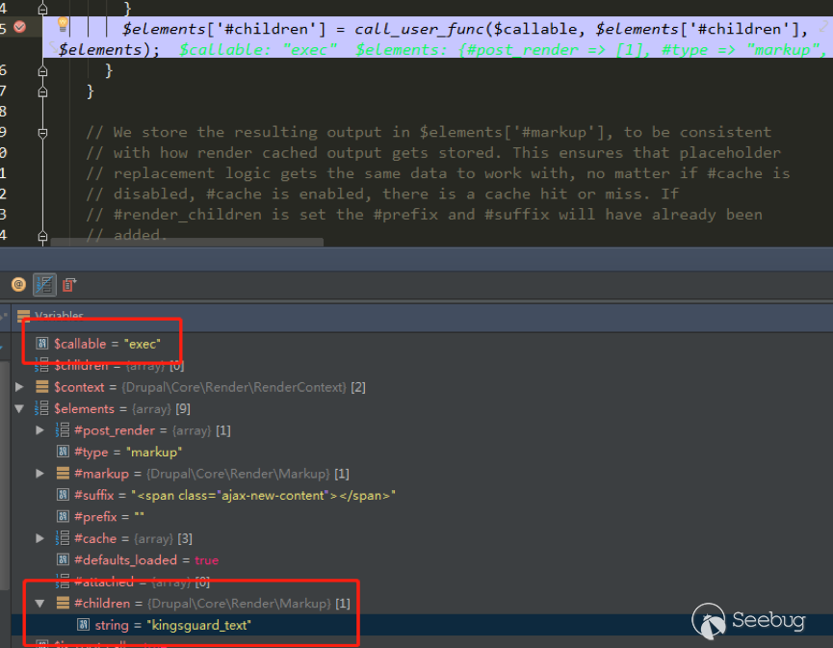Click the object icon beside #markup
Image resolution: width=833 pixels, height=648 pixels.
[63, 474]
